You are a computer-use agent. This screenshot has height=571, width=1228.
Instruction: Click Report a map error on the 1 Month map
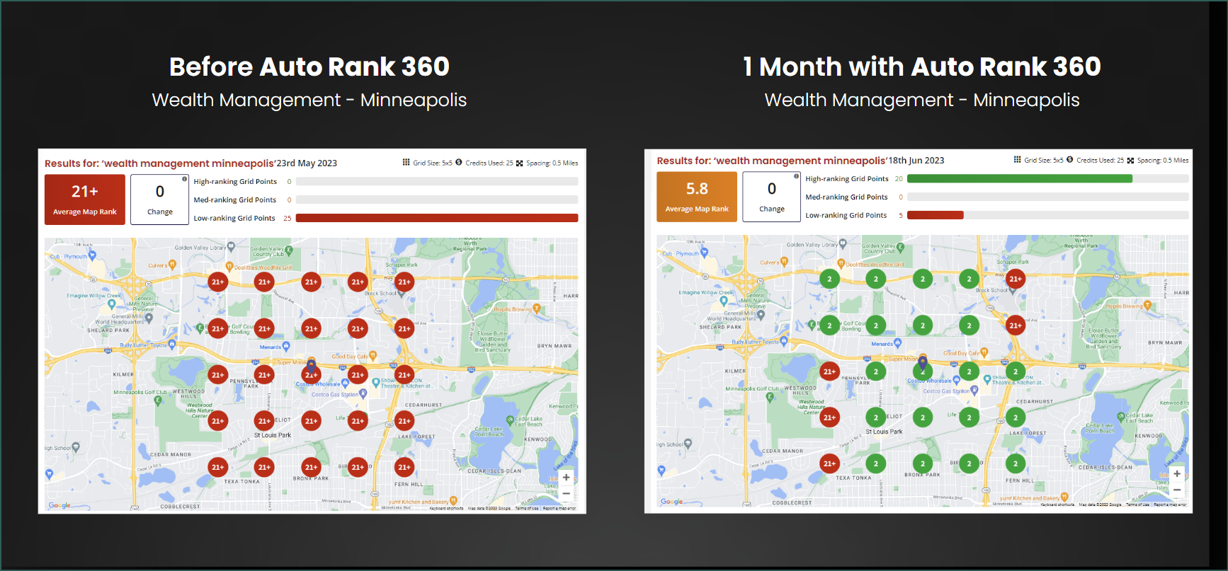[1170, 505]
